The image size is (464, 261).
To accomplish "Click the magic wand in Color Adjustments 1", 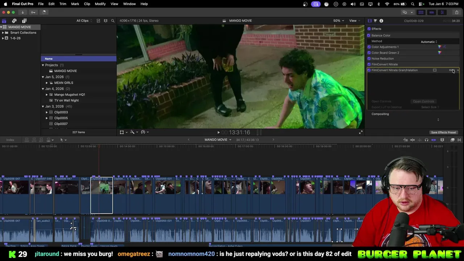I will coord(444,47).
